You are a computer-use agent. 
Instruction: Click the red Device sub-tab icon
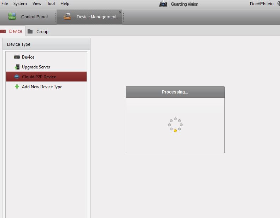(3, 31)
